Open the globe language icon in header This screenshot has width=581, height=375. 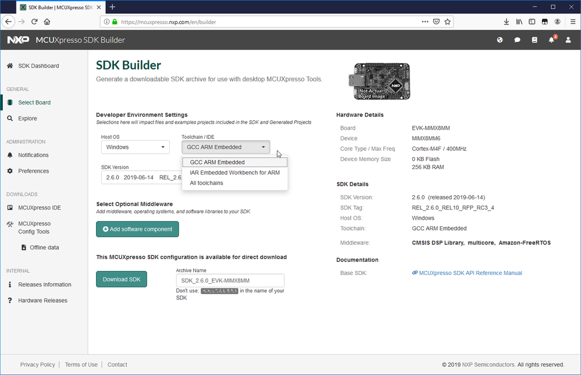pos(500,40)
